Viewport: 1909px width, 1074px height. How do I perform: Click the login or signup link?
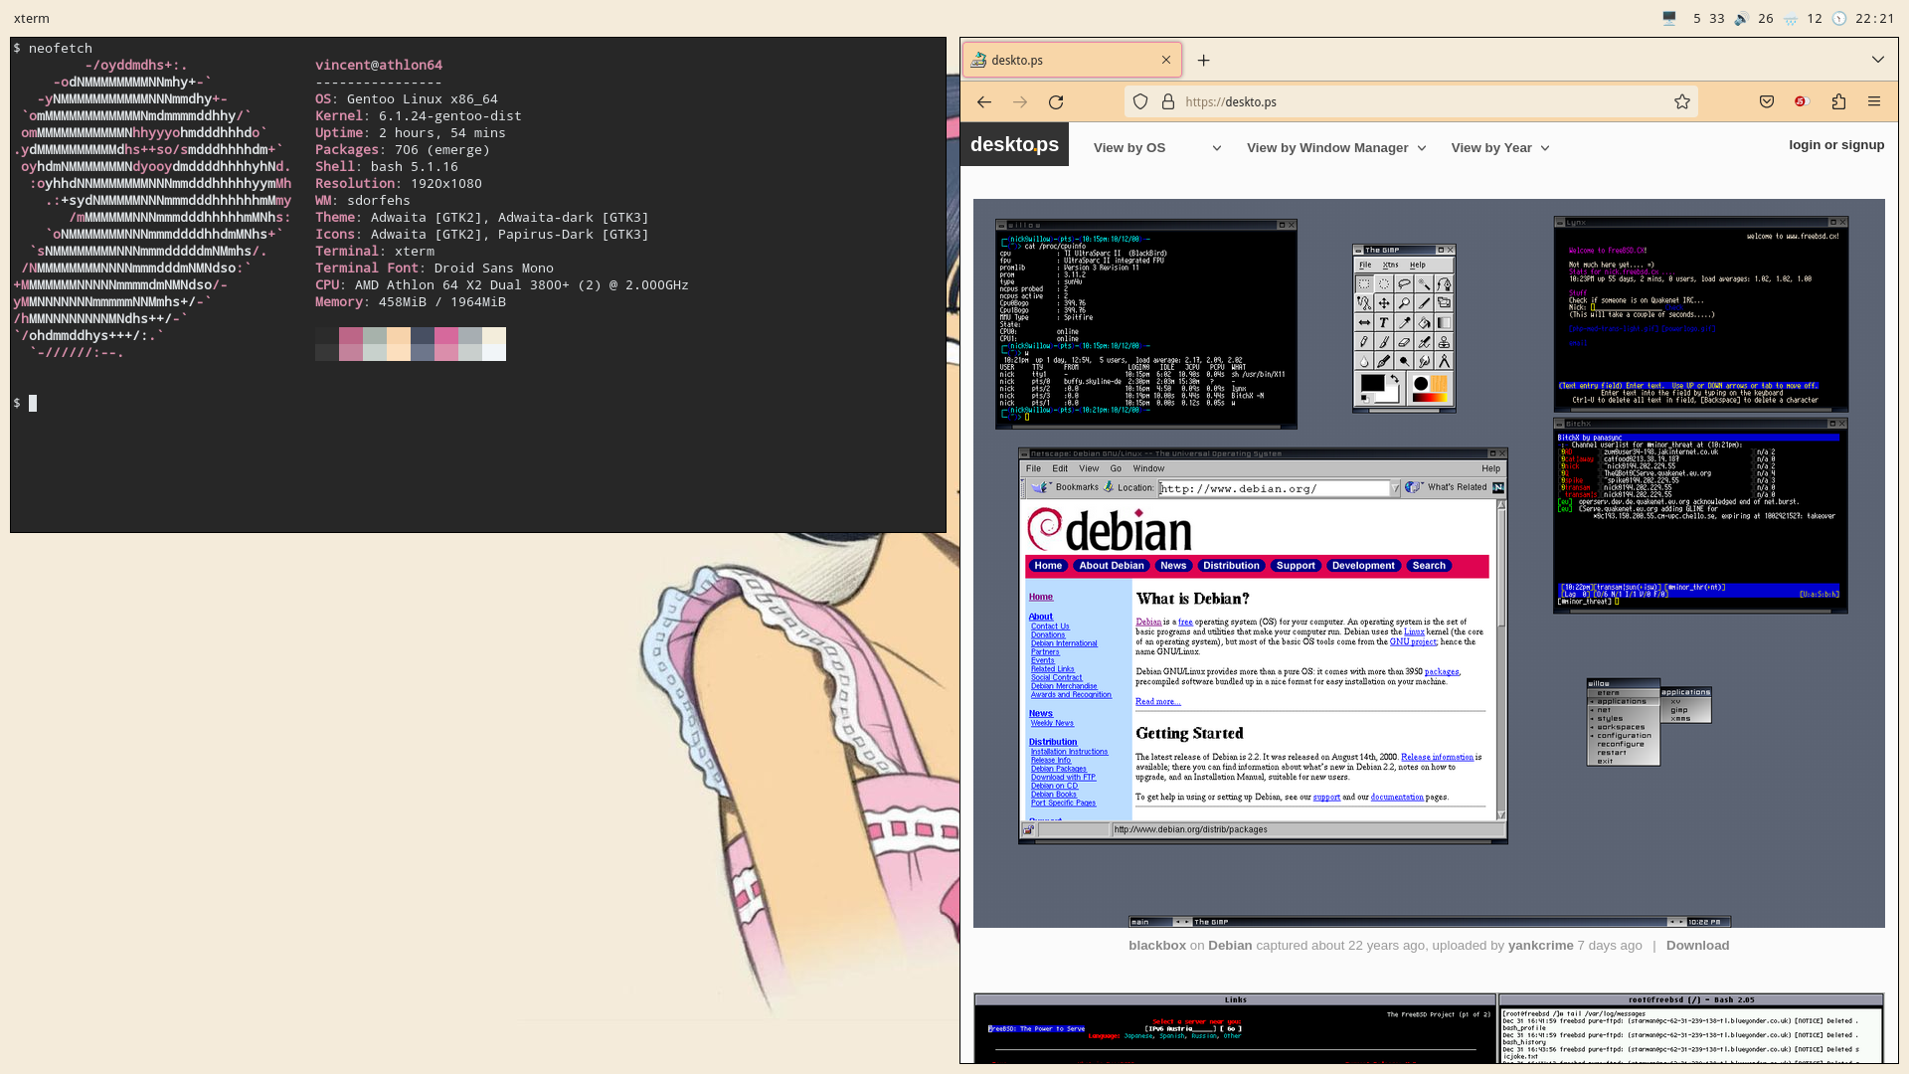[1835, 145]
